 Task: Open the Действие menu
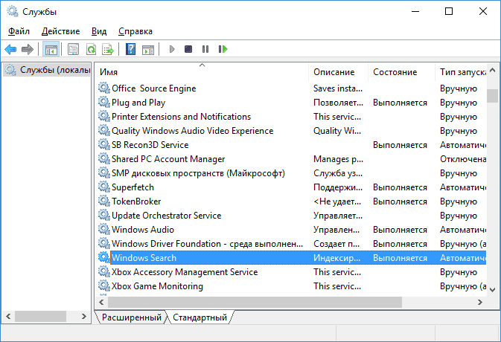61,31
